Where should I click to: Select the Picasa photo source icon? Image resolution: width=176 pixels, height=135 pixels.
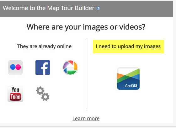point(70,67)
